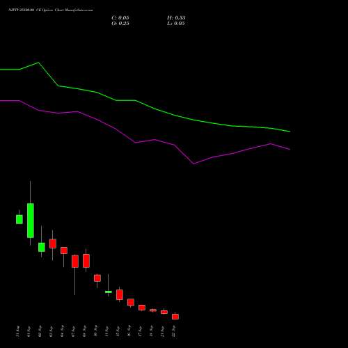Click the chart title text at top left
Viewport: 348px width, 348px height.
[x=51, y=10]
